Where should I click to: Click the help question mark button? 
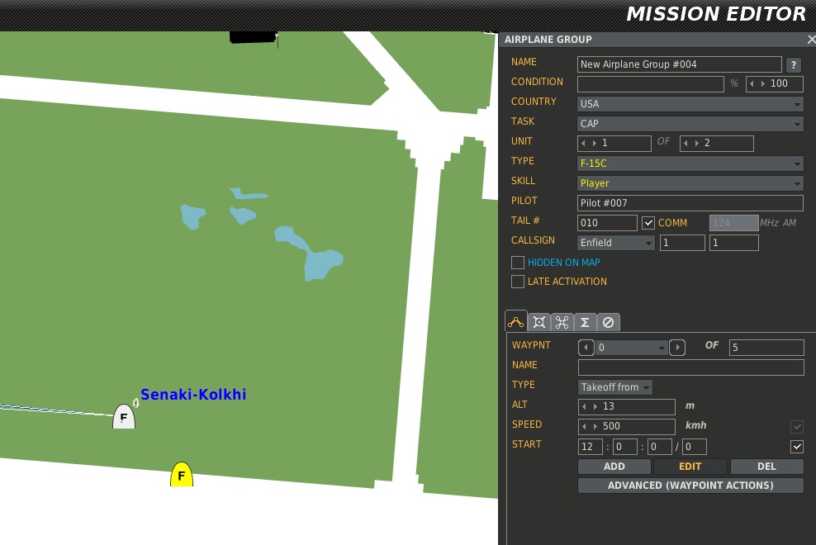(x=794, y=65)
